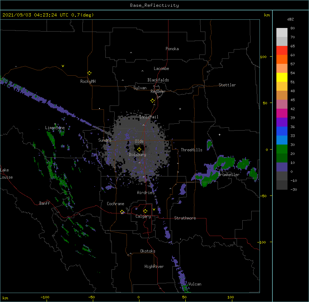Click the 45 value on the dBZ legend
Screen dimensions: 309x302
[x=293, y=100]
